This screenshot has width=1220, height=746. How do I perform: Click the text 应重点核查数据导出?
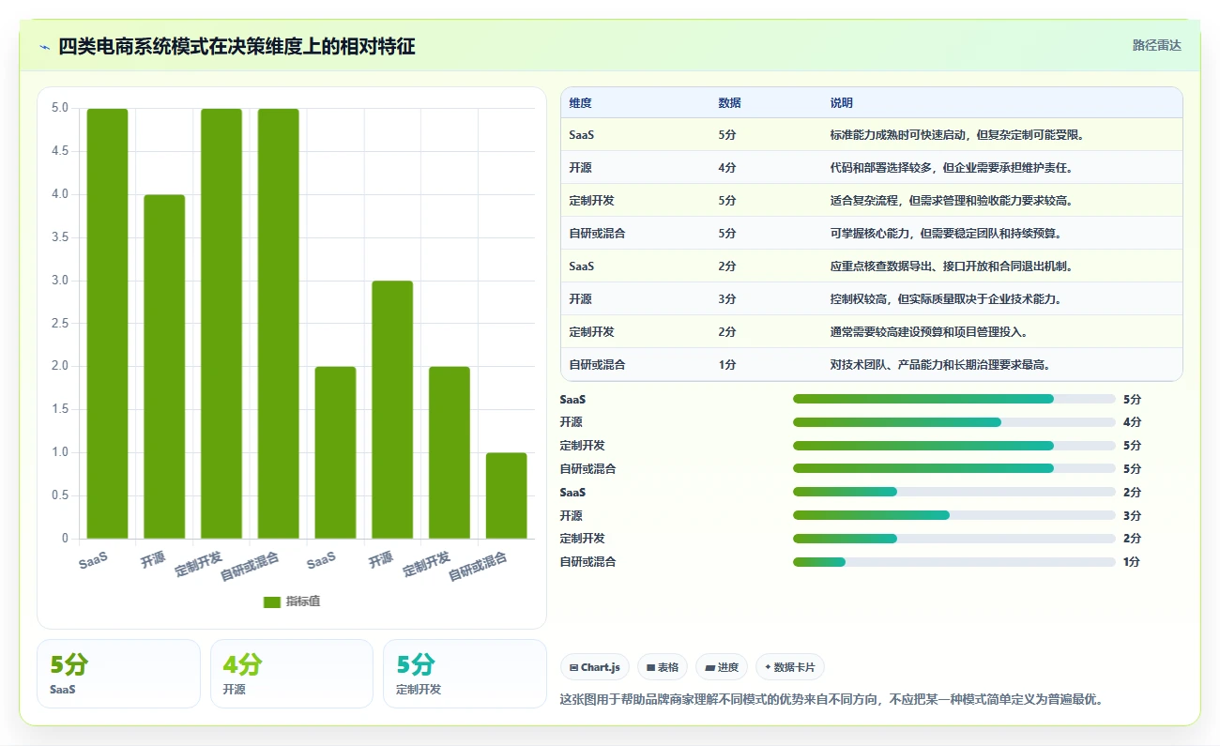(x=881, y=266)
